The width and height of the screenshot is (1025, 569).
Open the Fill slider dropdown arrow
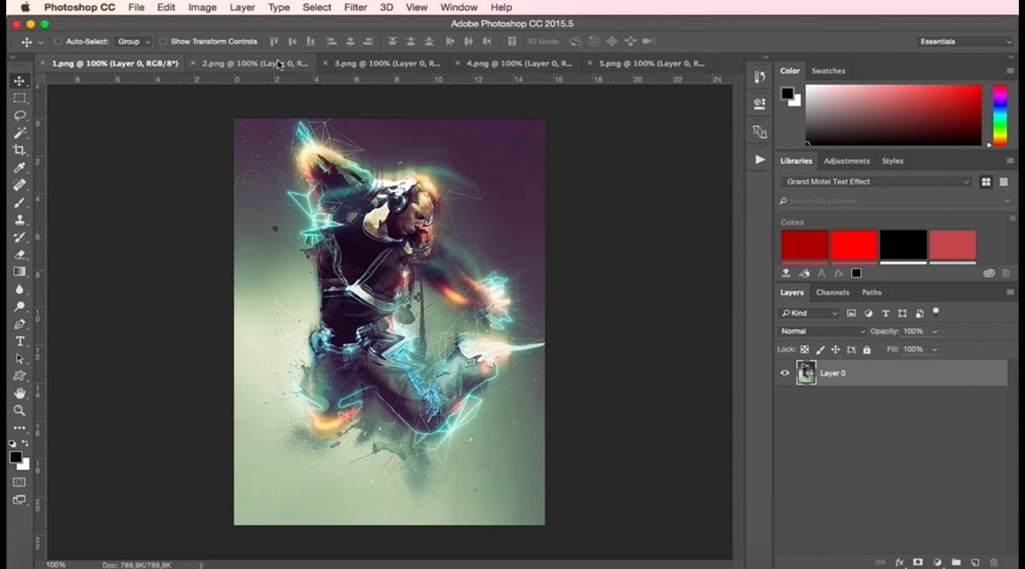coord(934,350)
